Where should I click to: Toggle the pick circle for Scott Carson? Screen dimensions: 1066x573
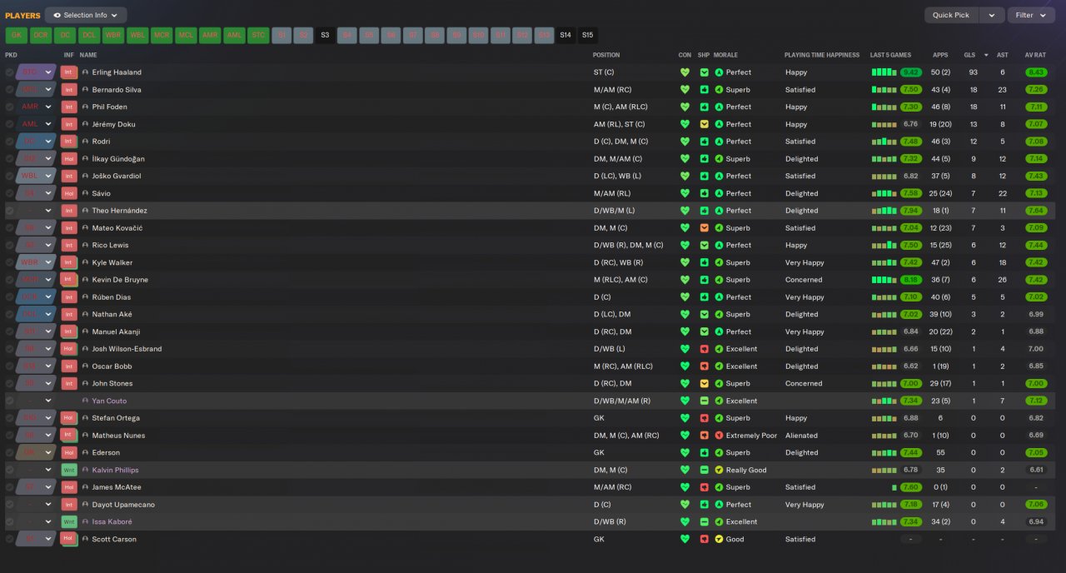[9, 540]
